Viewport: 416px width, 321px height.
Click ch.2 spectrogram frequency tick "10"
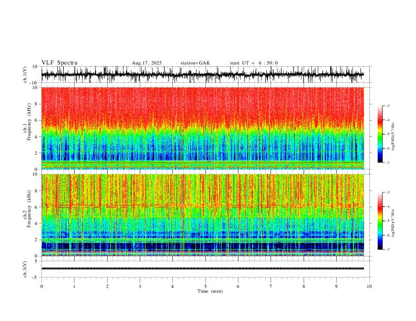36,174
